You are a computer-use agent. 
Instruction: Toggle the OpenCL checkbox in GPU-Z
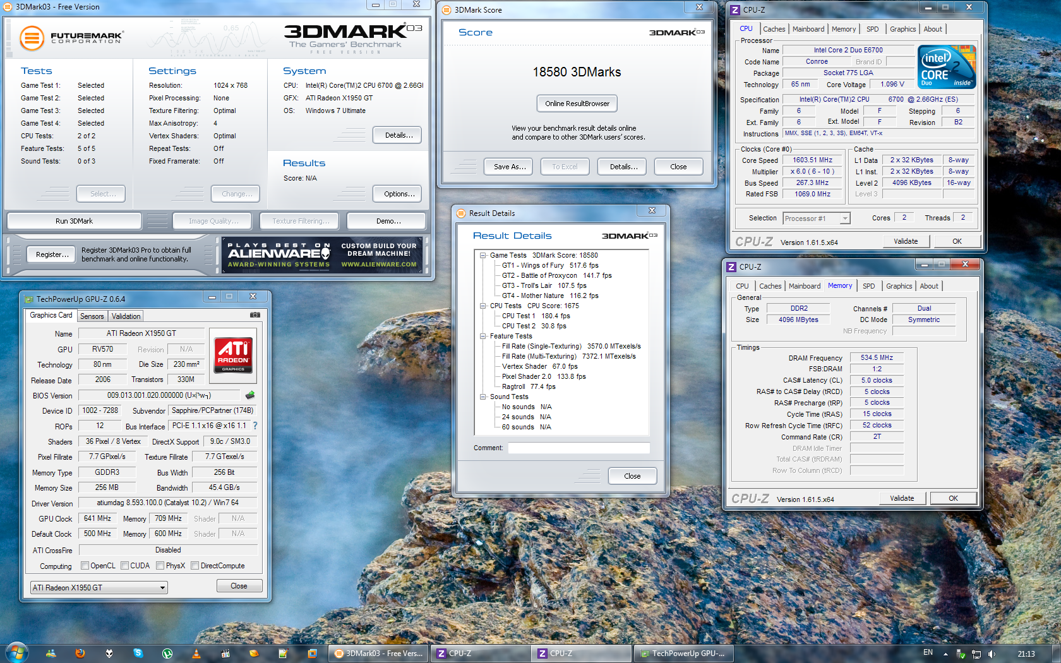point(85,566)
